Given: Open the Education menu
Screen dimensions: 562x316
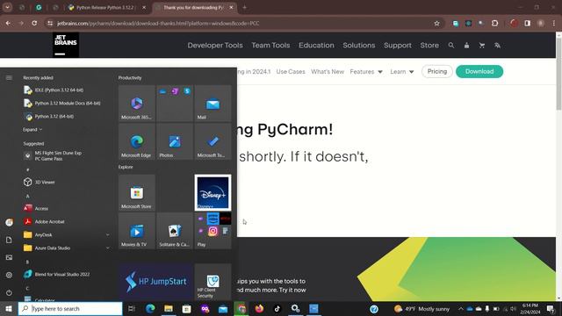Looking at the screenshot, I should [x=316, y=45].
